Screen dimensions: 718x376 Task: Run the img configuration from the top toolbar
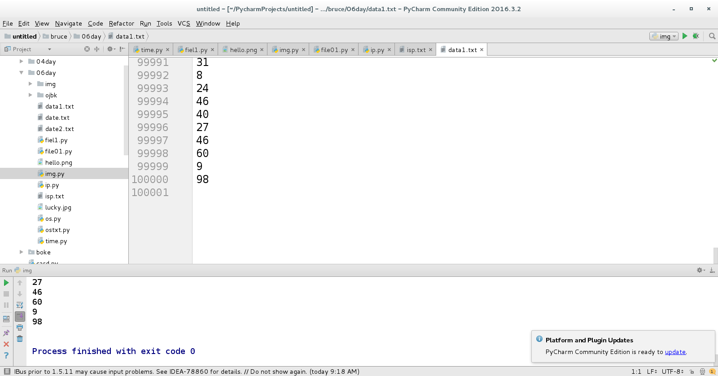coord(685,36)
